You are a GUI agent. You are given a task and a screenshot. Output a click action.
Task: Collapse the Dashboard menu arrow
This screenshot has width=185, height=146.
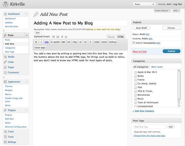click(x=27, y=14)
